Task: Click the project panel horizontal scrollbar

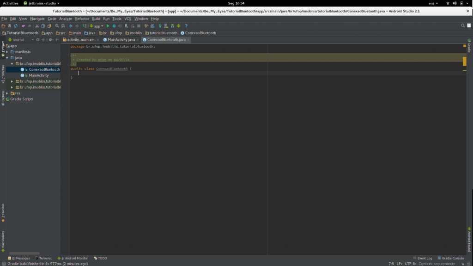Action: (24, 254)
